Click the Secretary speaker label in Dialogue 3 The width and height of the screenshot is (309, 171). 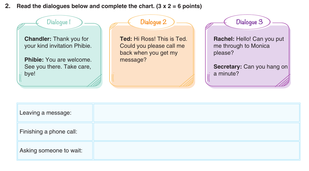(228, 67)
